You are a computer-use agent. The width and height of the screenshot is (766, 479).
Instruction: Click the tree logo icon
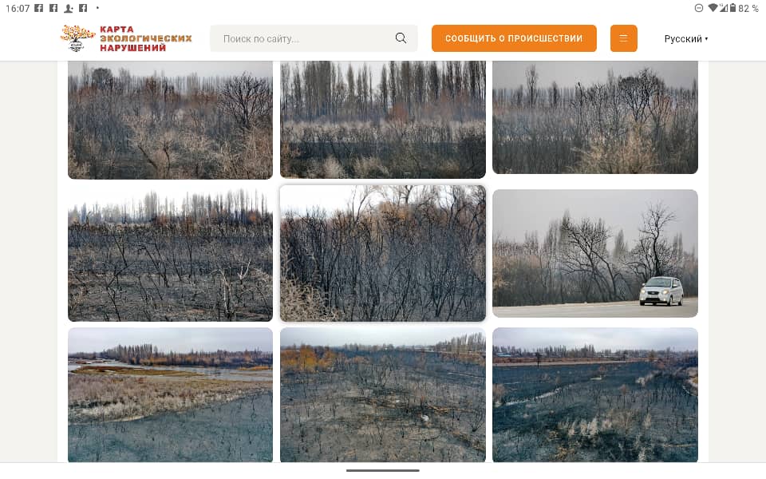coord(77,38)
